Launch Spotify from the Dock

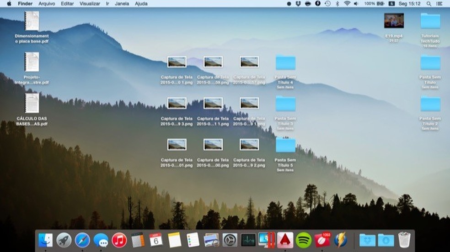pos(304,240)
